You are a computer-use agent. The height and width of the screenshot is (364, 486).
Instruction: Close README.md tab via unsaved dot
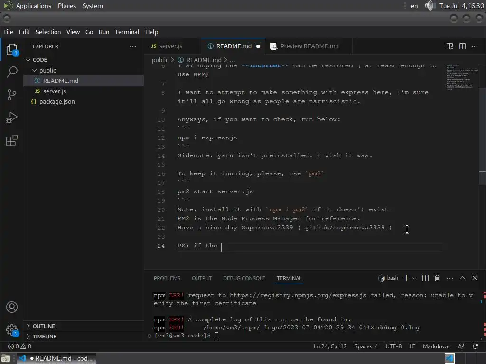click(258, 46)
